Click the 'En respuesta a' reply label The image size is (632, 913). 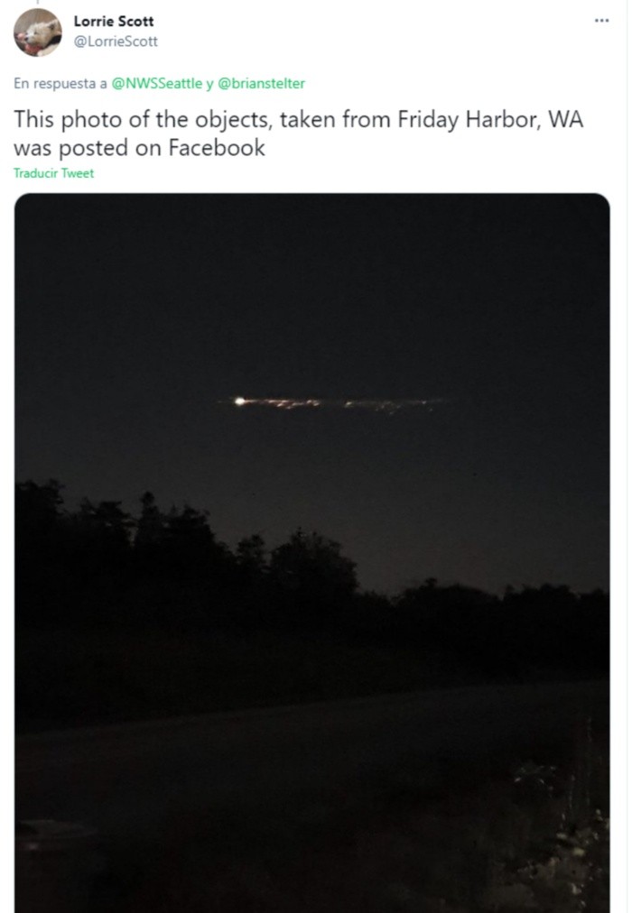coord(60,83)
